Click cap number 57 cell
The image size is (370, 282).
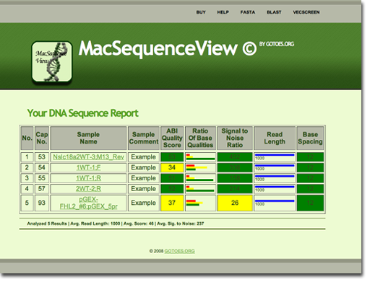tap(42, 189)
